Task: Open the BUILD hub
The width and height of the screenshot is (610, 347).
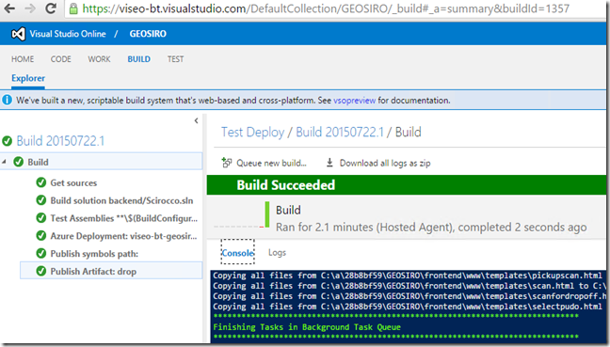Action: 139,59
